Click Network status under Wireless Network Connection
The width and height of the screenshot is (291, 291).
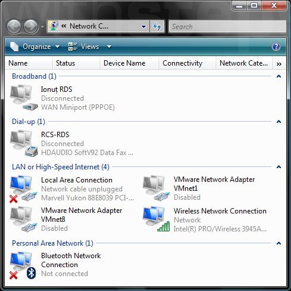(187, 220)
